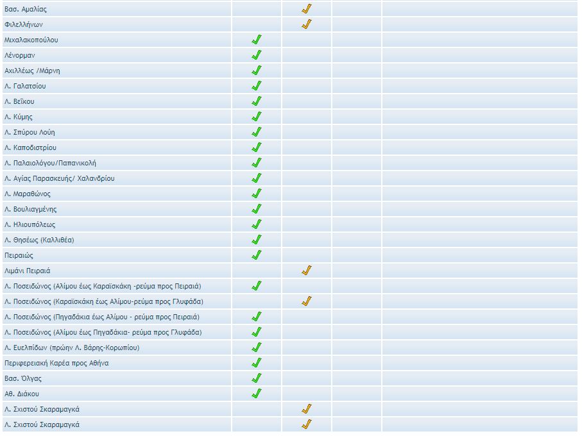582x436 pixels.
Task: Click green checkmark in Πειραιώς row
Action: (256, 255)
